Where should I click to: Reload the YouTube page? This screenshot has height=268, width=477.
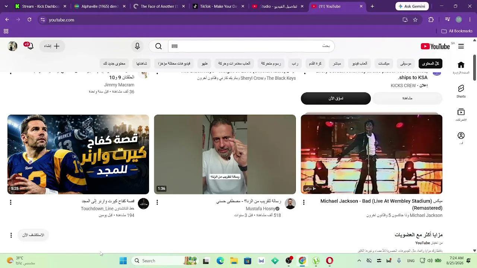click(29, 20)
